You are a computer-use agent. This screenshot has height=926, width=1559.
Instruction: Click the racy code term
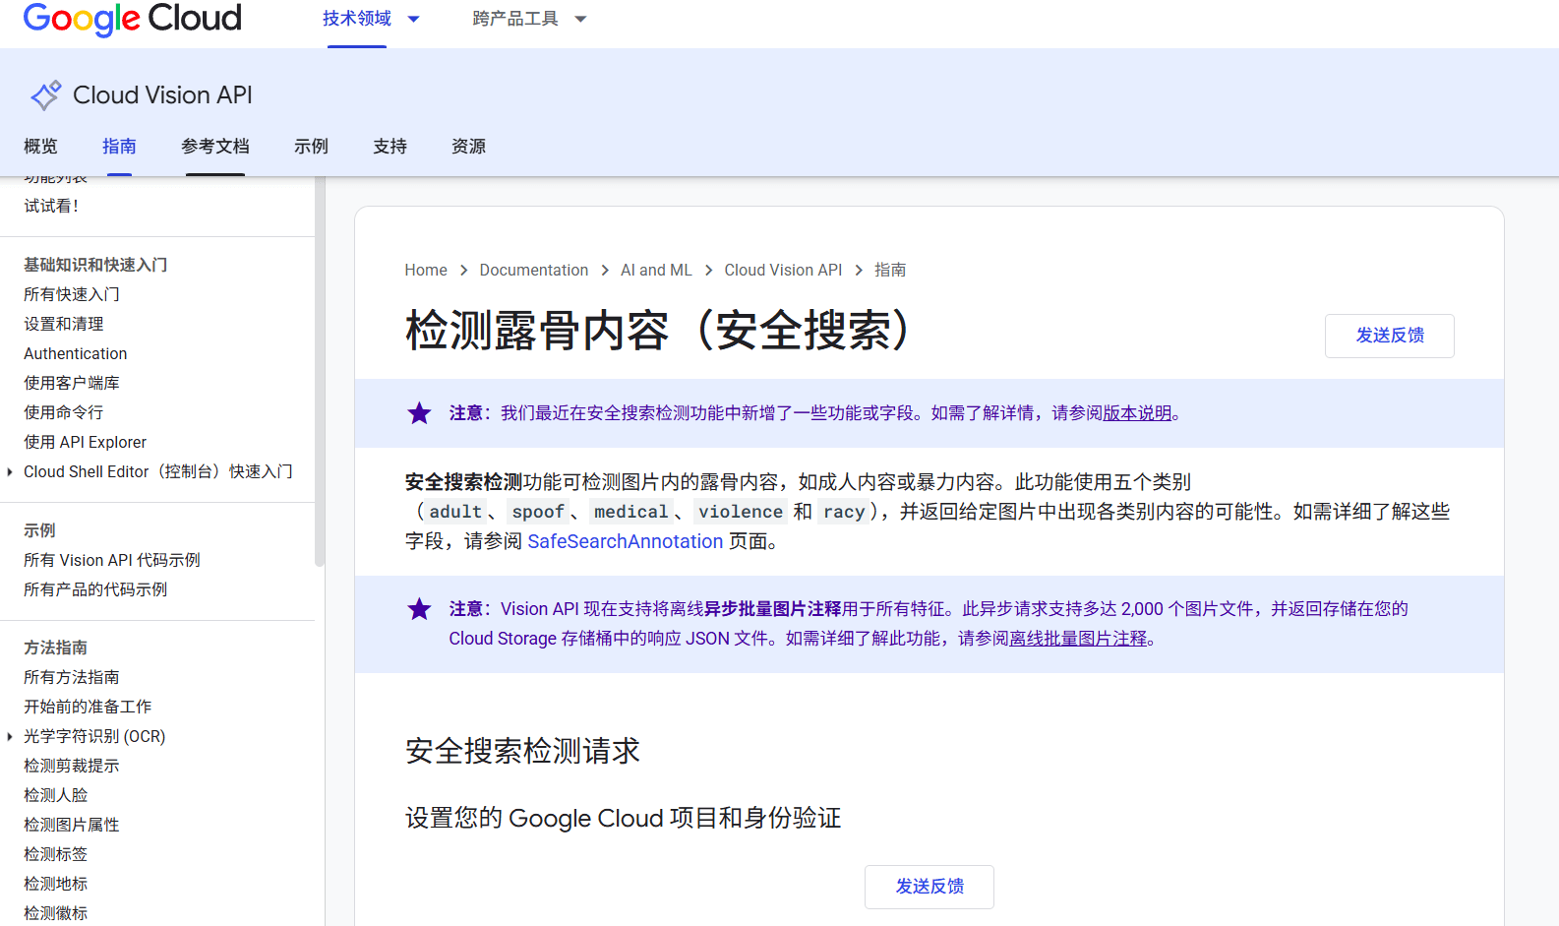pos(844,512)
